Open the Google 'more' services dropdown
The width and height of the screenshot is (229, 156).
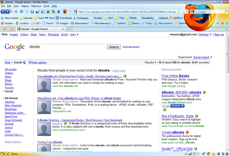click(74, 34)
